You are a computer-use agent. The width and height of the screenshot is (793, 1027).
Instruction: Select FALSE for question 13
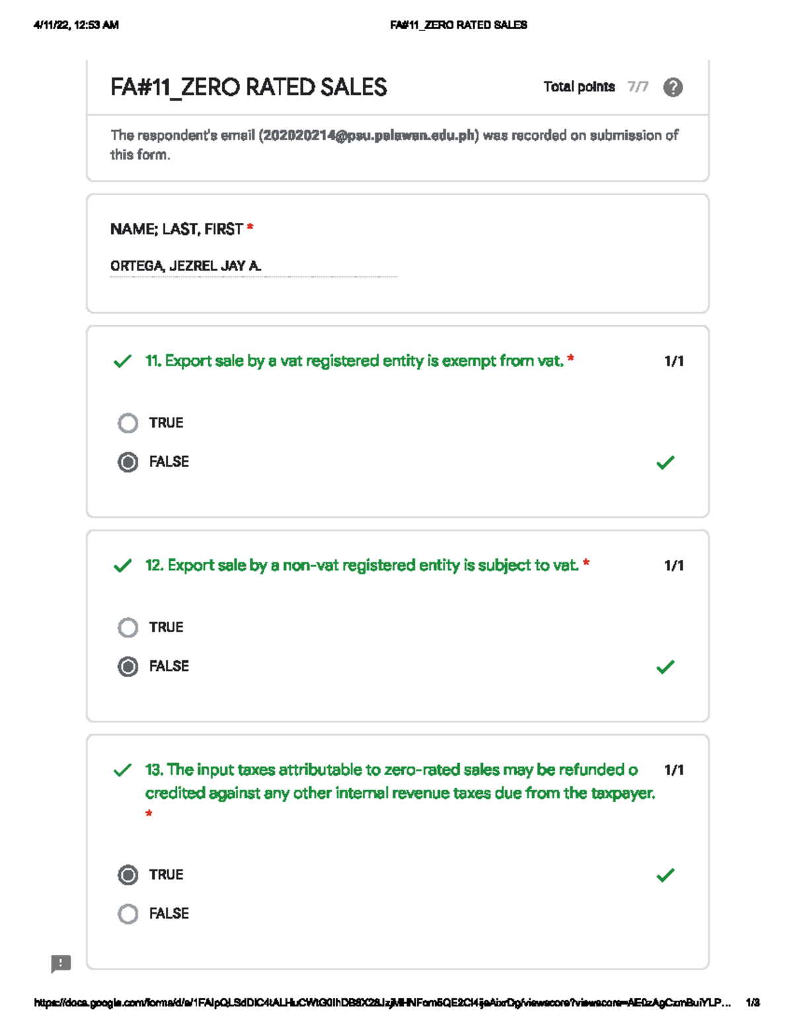[x=128, y=914]
